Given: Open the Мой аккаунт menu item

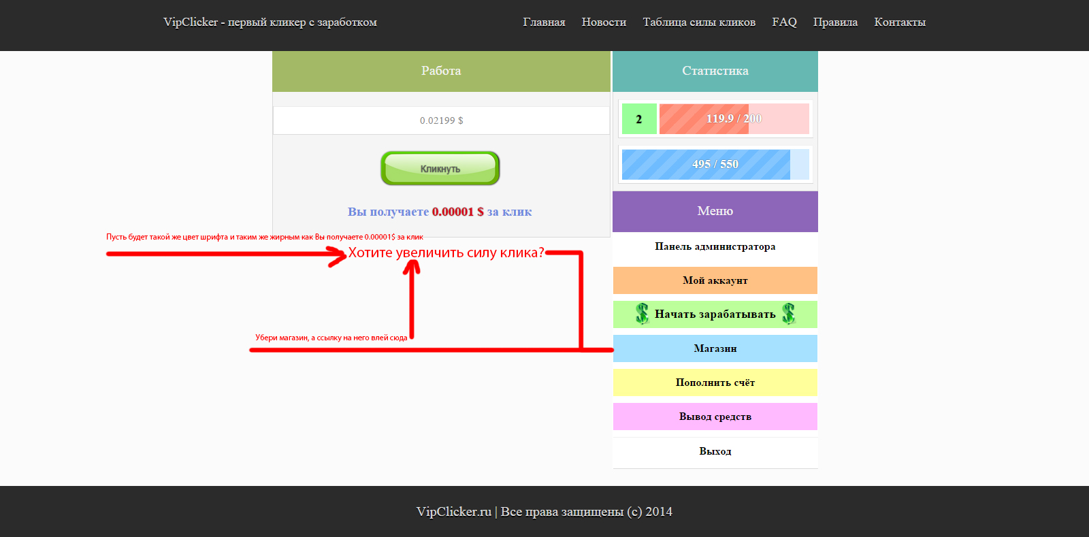Looking at the screenshot, I should point(715,280).
